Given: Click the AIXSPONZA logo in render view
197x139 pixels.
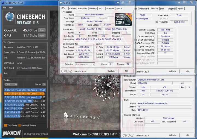Looking at the screenshot, I should [x=82, y=116].
